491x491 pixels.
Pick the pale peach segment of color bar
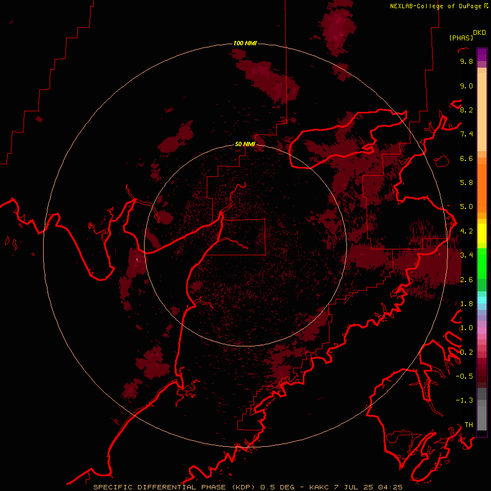(x=482, y=112)
